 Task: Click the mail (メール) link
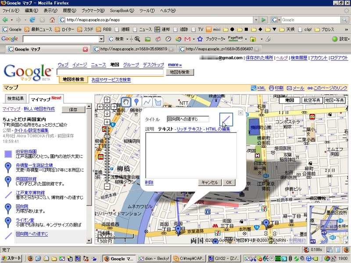(295, 88)
